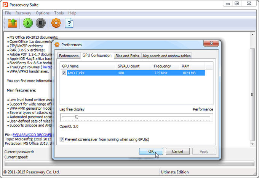The image size is (259, 178).
Task: Click the Preferences dialog gear icon
Action: point(57,45)
